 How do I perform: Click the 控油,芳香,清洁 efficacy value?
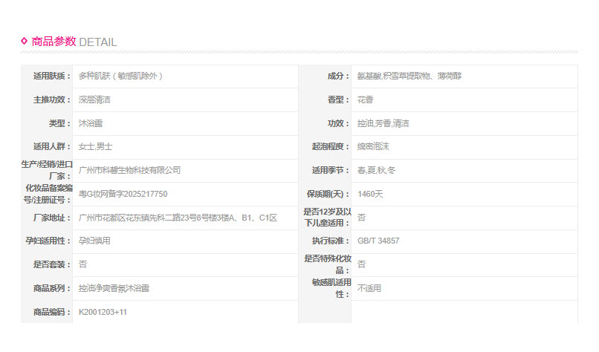383,123
